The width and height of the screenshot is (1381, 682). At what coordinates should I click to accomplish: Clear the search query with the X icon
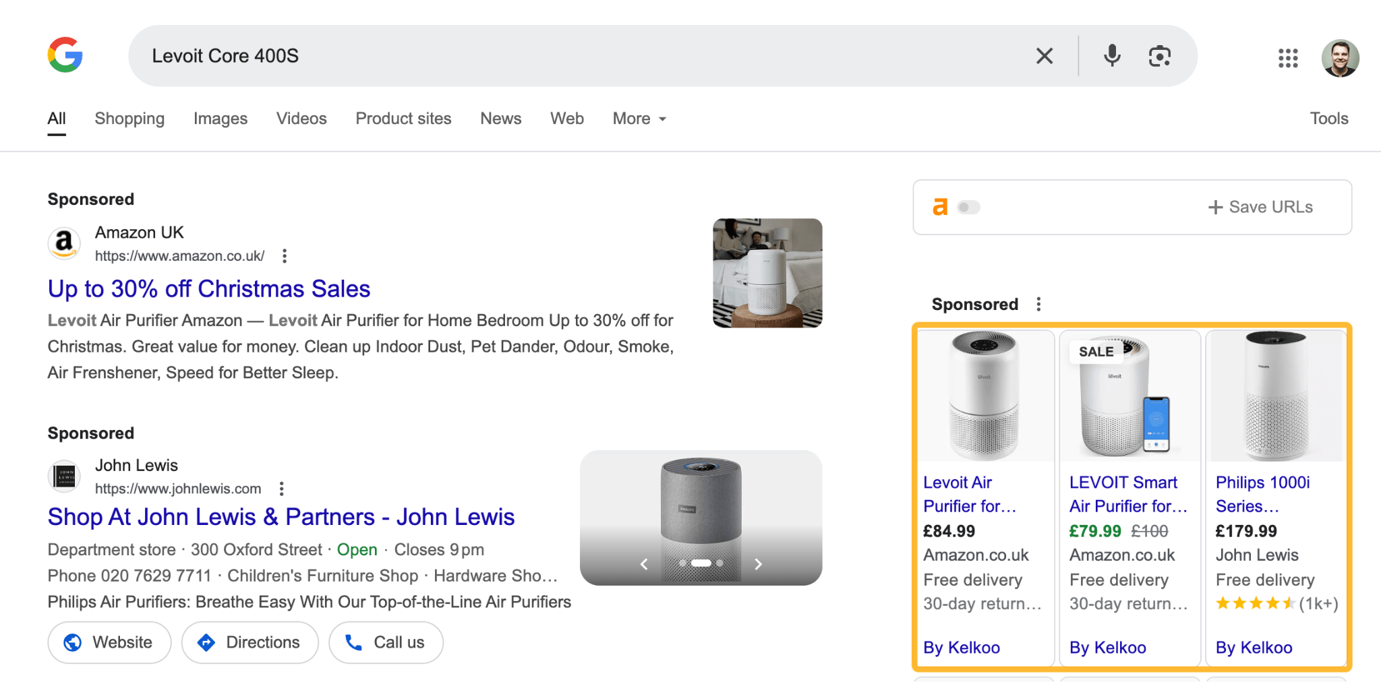(x=1045, y=56)
